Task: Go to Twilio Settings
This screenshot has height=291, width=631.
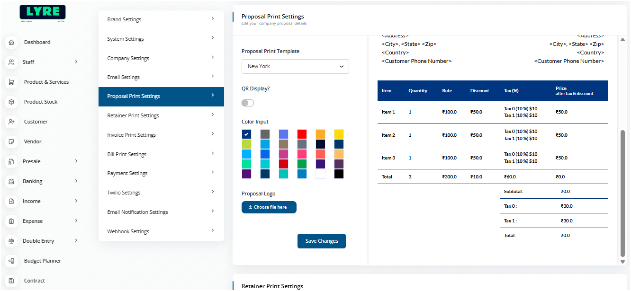Action: coord(161,193)
